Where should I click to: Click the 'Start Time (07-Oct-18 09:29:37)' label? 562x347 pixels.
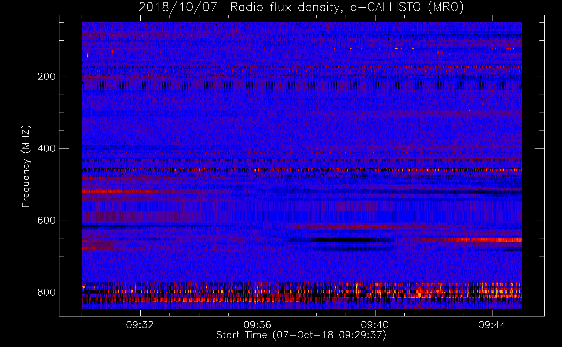click(301, 335)
